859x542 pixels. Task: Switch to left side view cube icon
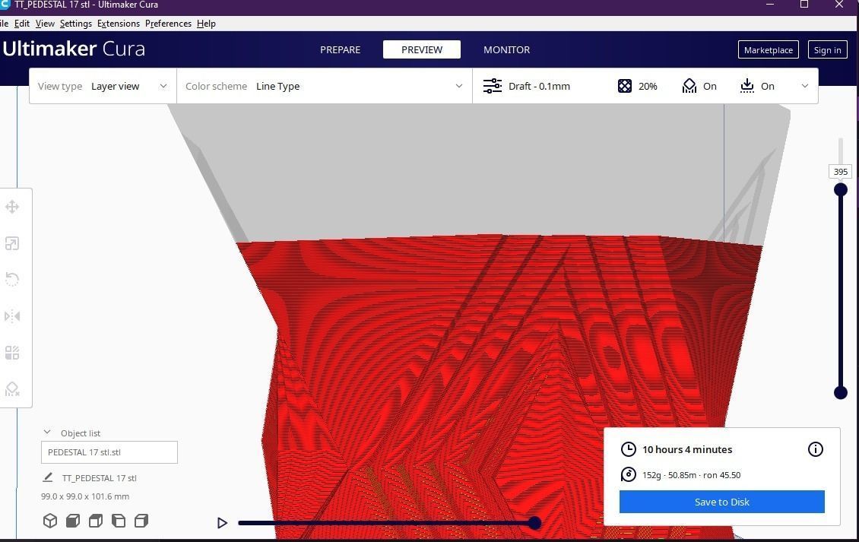[119, 521]
